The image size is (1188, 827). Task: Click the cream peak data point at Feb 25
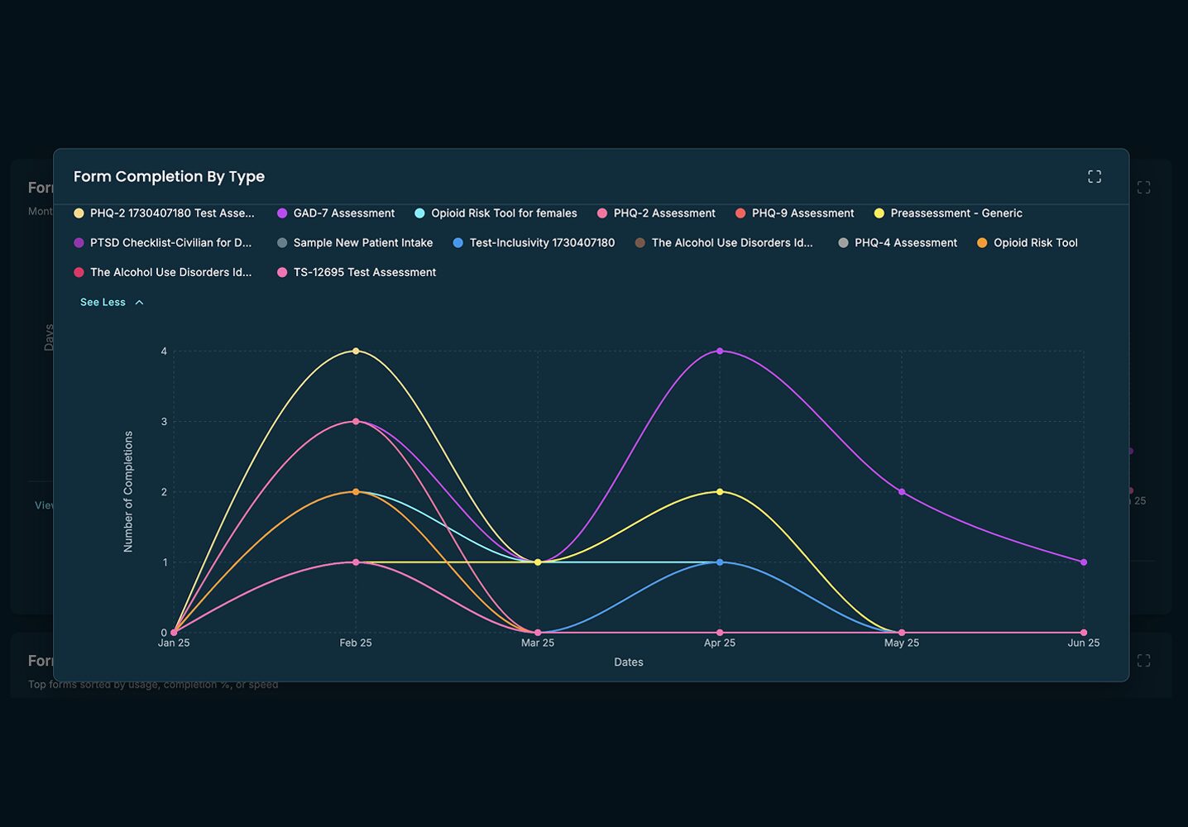(356, 351)
